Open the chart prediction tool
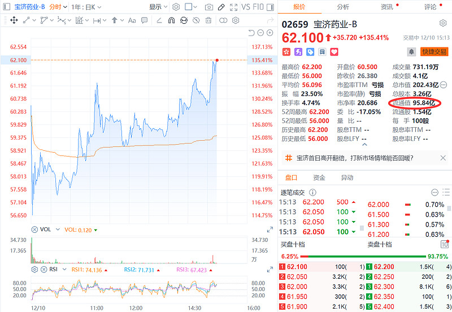 79,20
